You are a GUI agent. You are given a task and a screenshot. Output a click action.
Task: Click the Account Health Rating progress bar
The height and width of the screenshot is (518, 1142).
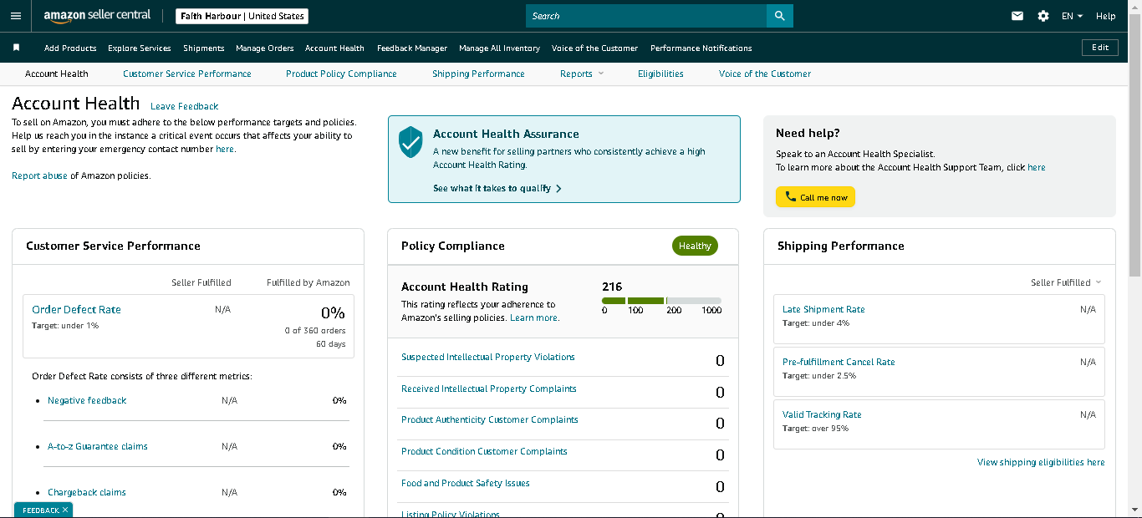coord(661,301)
